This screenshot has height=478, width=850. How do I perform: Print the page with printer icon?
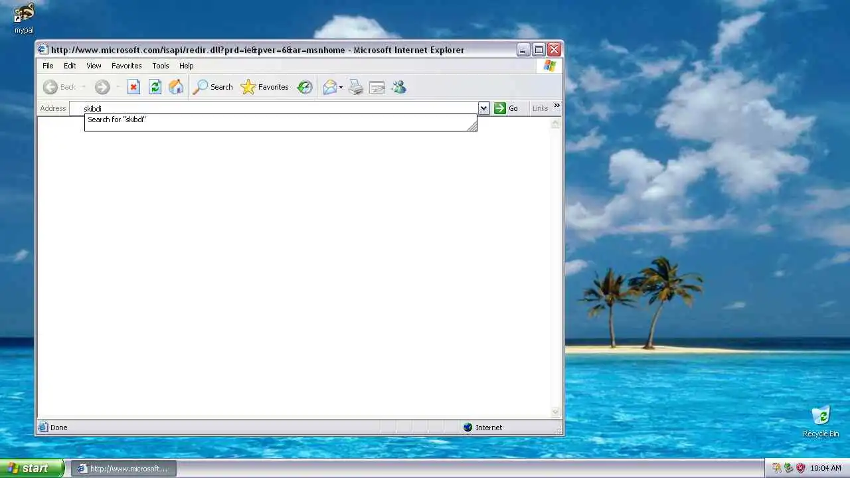click(x=356, y=87)
